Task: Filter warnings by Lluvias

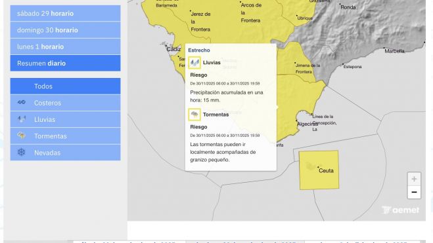Action: [66, 119]
